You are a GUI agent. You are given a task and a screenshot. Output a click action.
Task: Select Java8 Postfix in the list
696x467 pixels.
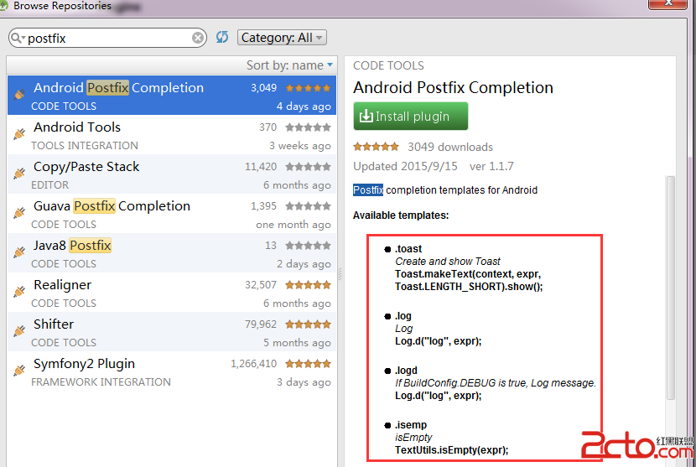coord(172,252)
